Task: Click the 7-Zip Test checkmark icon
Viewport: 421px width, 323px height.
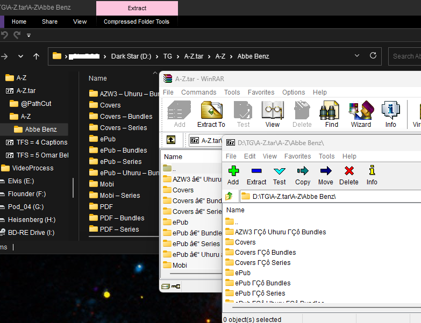Action: pos(280,171)
